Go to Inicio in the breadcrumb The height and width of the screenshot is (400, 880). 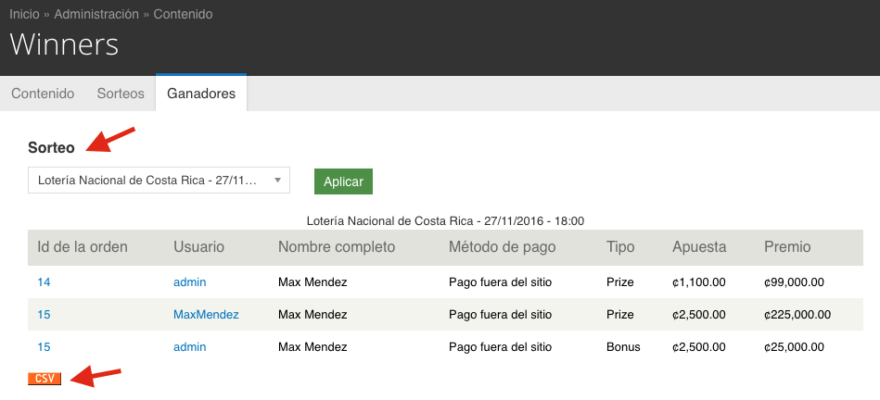click(x=24, y=15)
